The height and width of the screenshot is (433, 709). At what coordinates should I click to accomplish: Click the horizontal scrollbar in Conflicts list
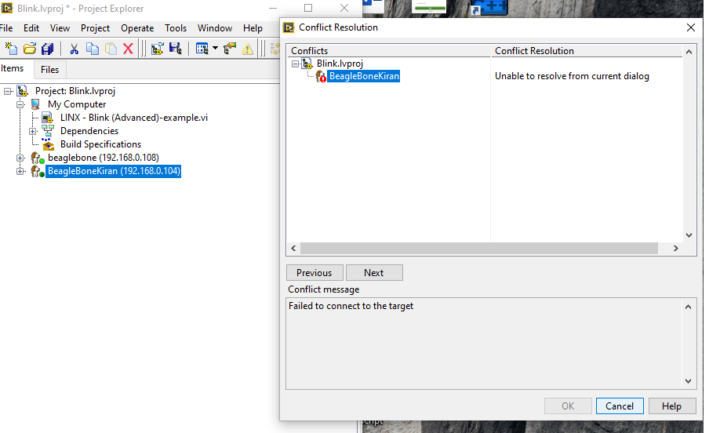point(479,249)
